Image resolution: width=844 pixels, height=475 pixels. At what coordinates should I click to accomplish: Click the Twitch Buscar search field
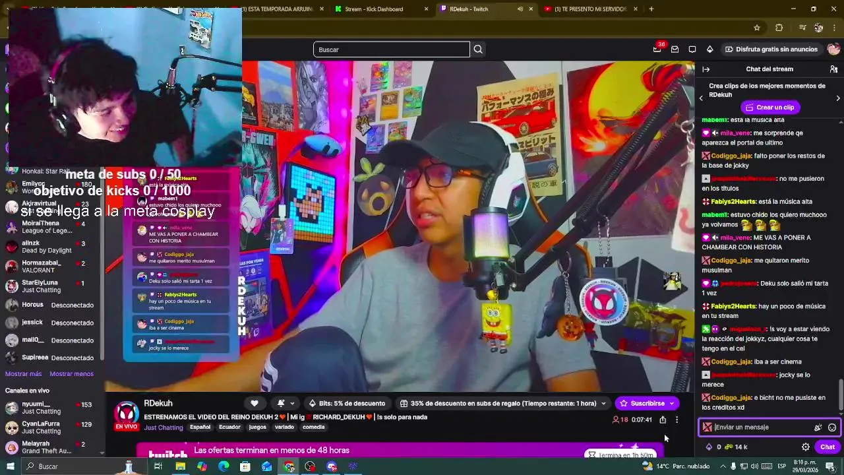pyautogui.click(x=392, y=49)
